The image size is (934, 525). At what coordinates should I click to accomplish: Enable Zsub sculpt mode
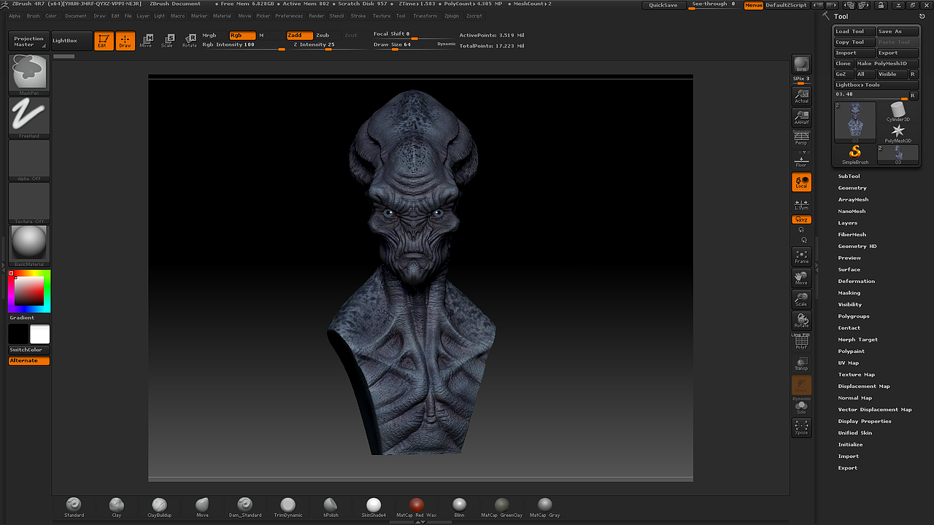point(323,35)
